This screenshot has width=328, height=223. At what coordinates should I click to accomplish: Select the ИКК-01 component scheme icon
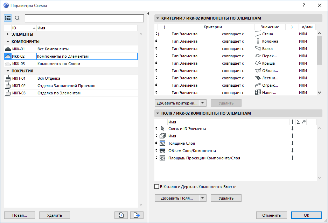pyautogui.click(x=8, y=49)
